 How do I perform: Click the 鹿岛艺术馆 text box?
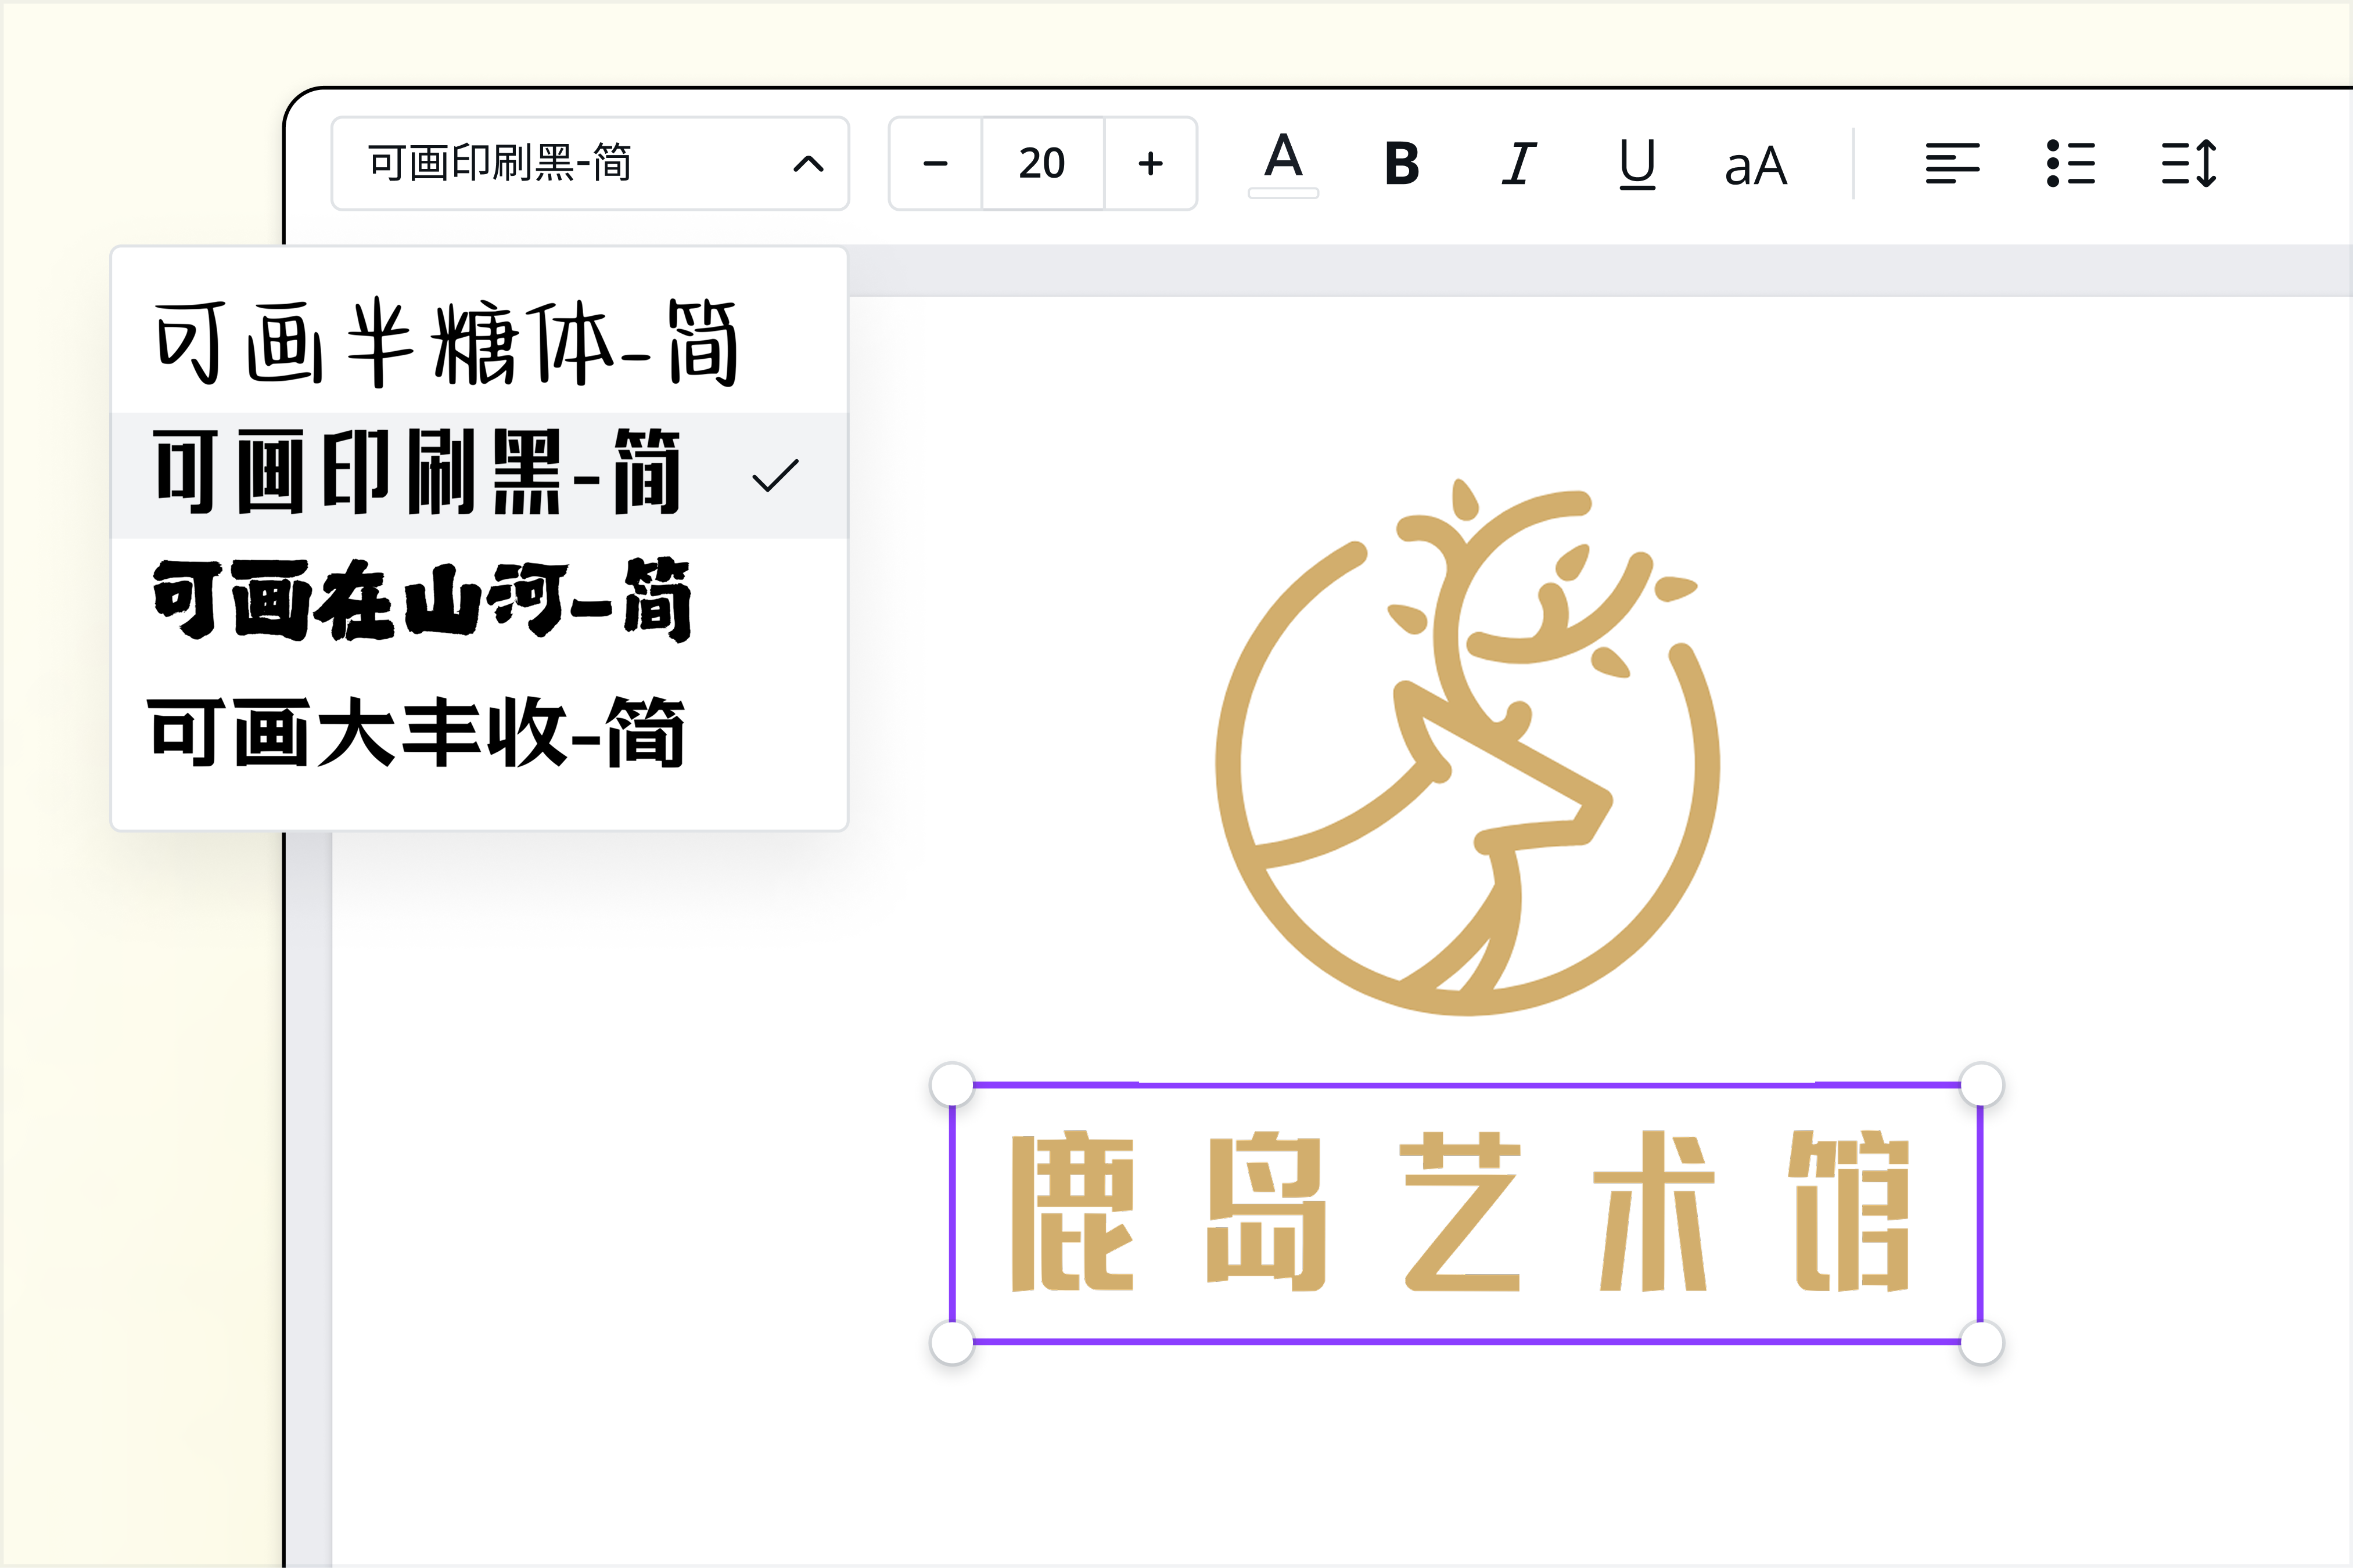tap(1465, 1213)
